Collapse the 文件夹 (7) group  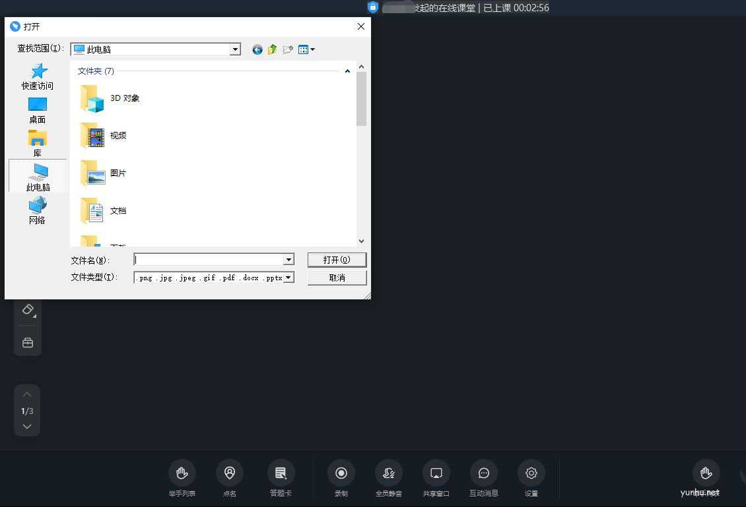tap(347, 71)
